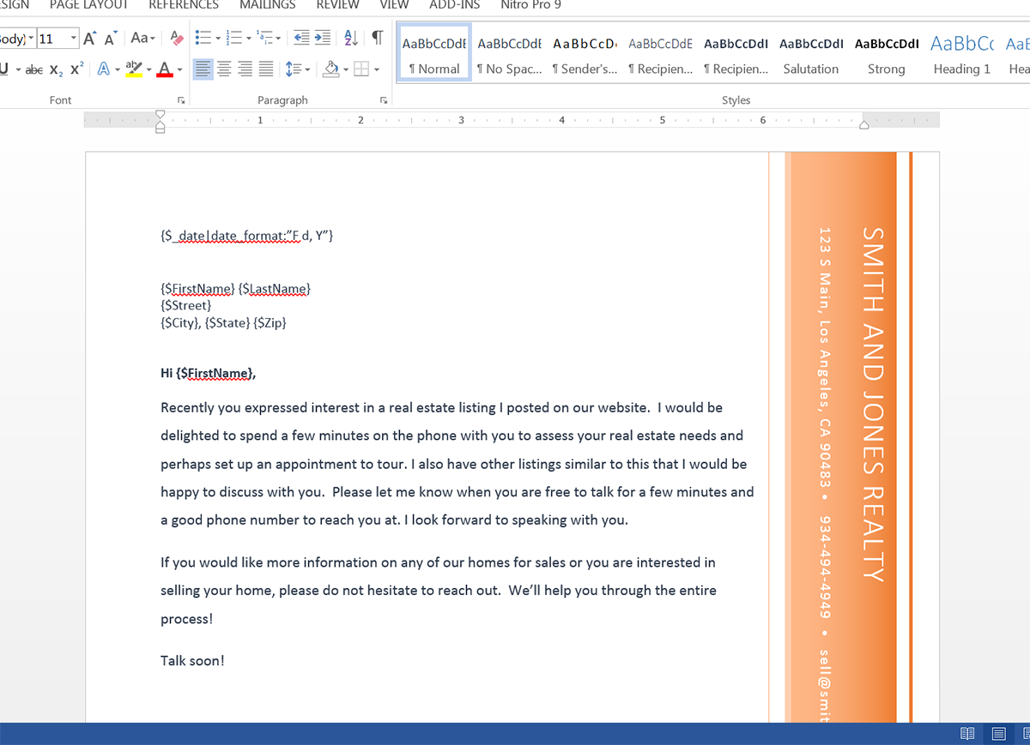Insert a numbered list
Screen dimensions: 1030x745
(233, 39)
